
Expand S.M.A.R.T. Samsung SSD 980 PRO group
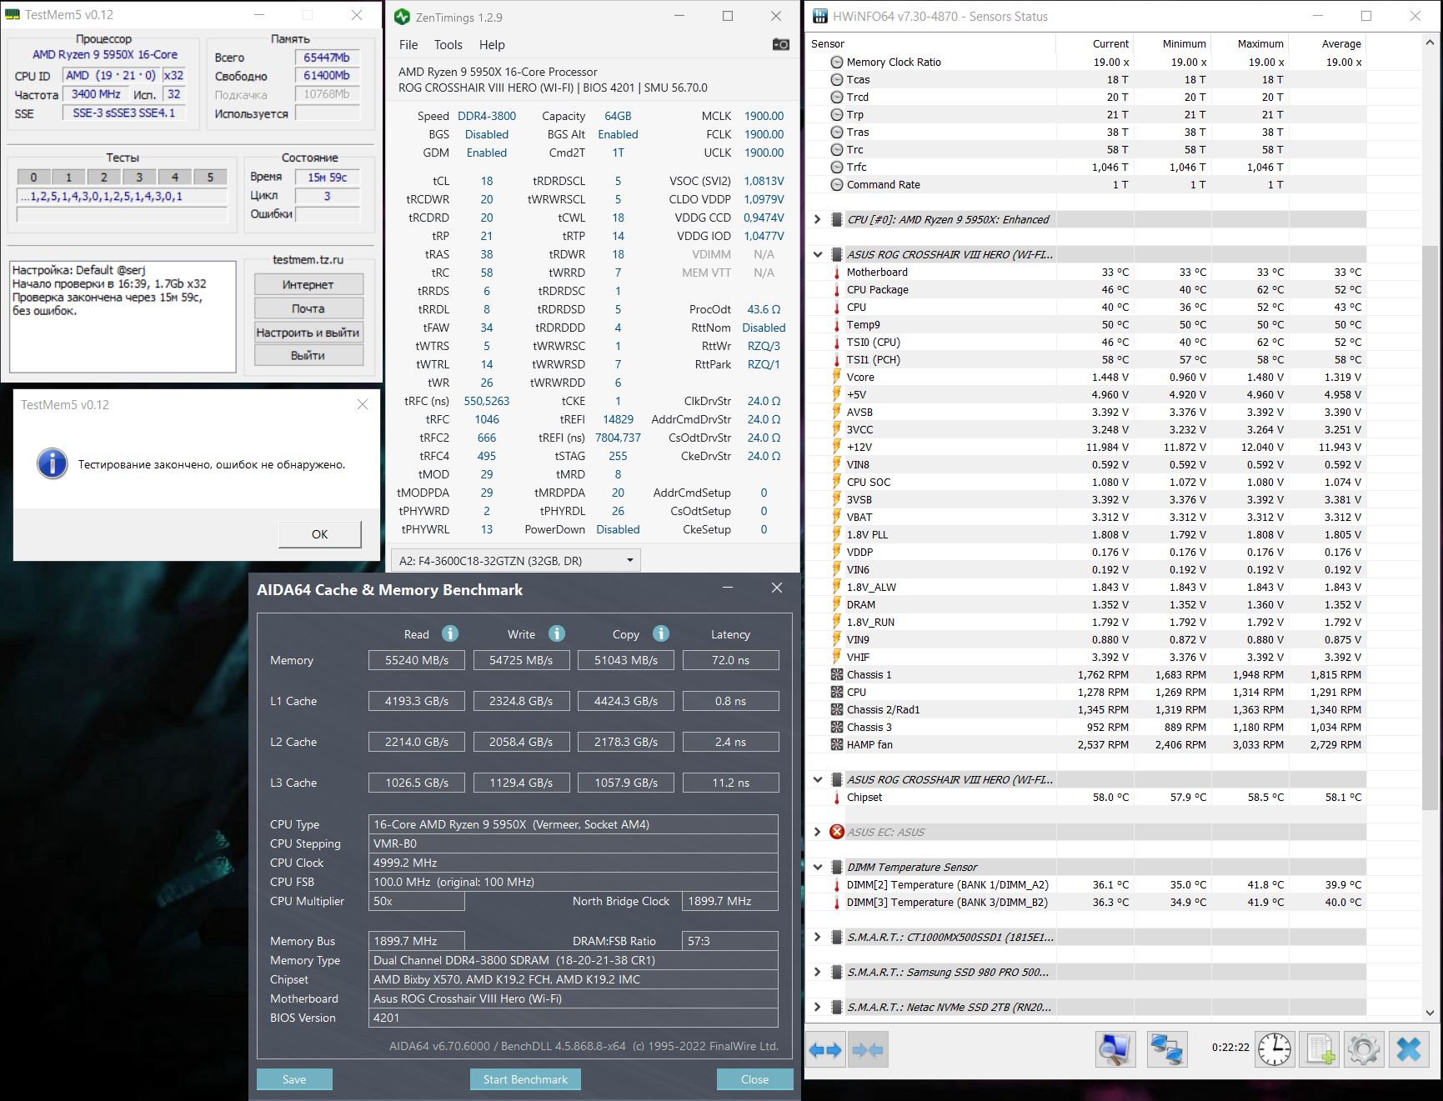(x=818, y=972)
